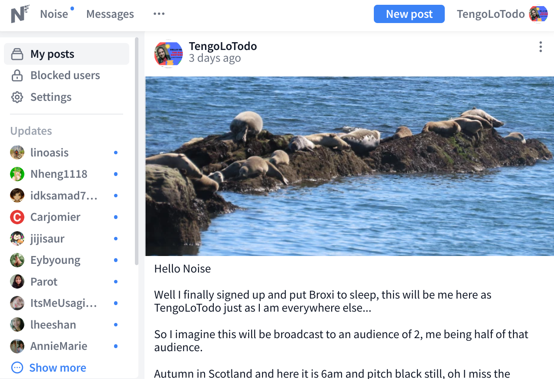Click the Carjomier red C avatar
The width and height of the screenshot is (554, 379).
point(17,217)
